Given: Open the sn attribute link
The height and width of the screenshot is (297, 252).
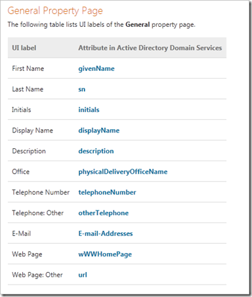Looking at the screenshot, I should 82,89.
